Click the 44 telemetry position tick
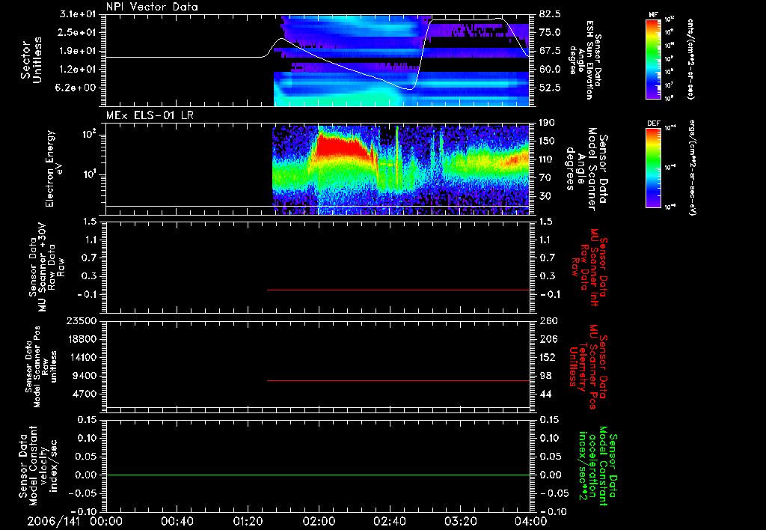Viewport: 766px width, 530px height. (x=545, y=394)
